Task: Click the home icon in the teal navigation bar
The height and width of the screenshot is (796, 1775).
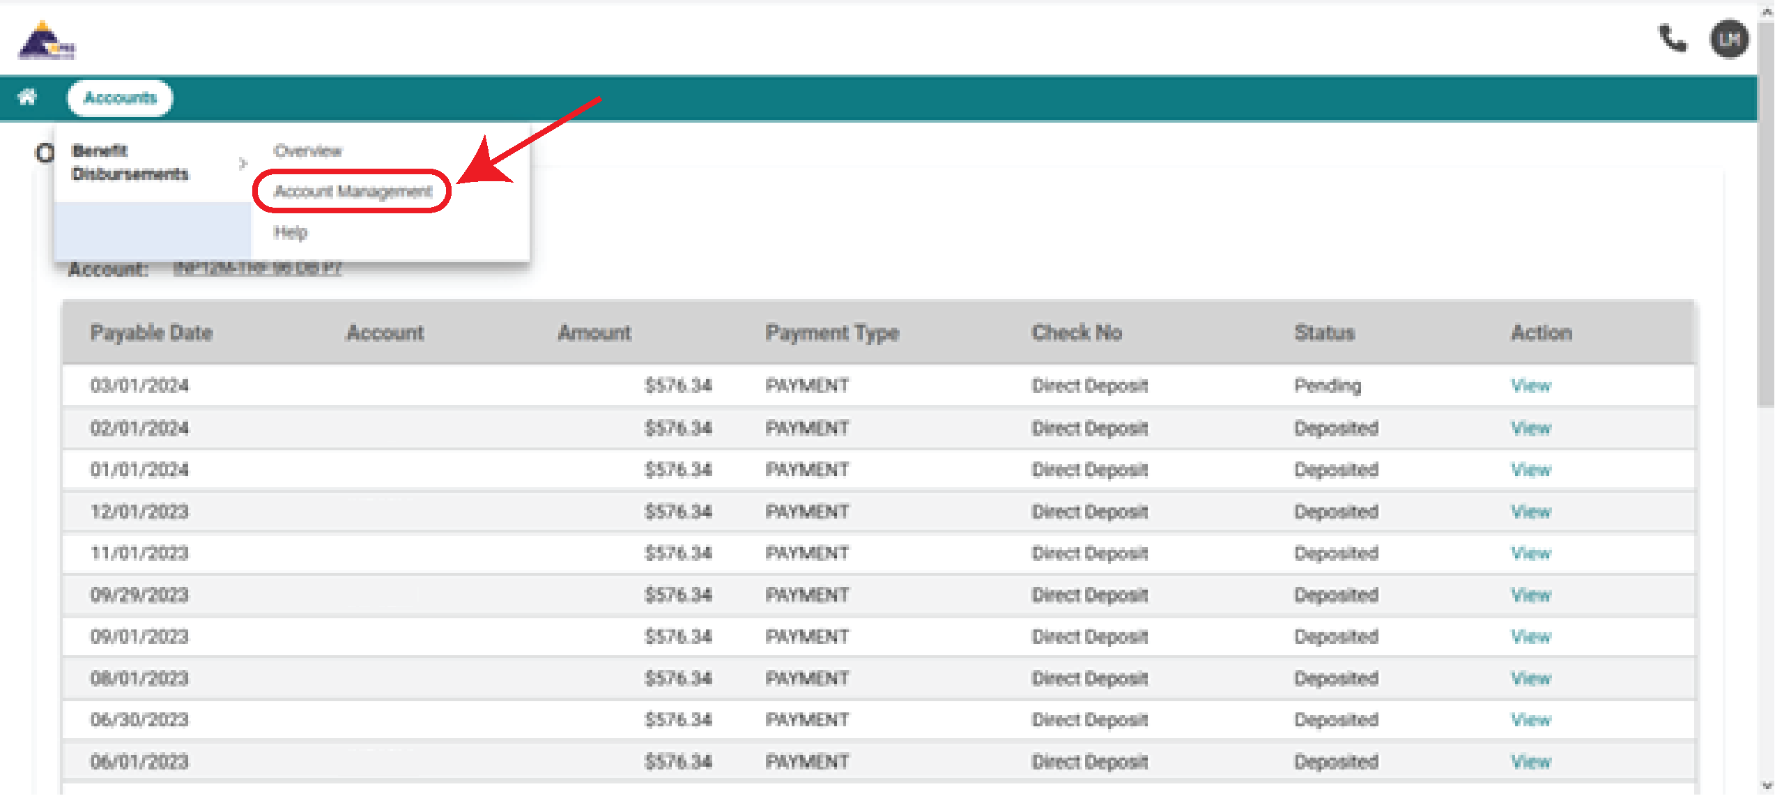Action: (x=27, y=97)
